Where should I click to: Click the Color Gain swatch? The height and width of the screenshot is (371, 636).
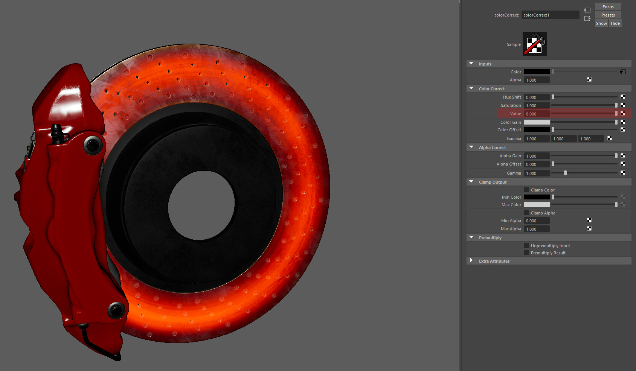pos(537,122)
